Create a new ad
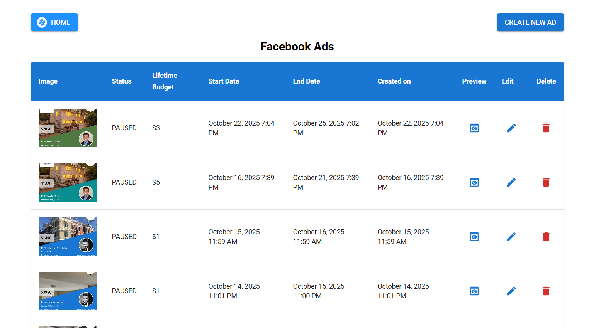The image size is (601, 328). [530, 22]
